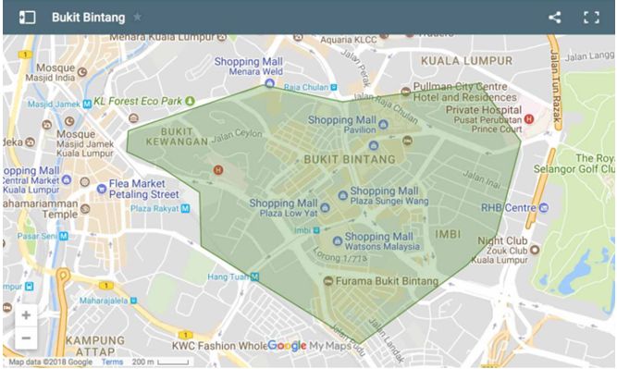Select the Hang Tuah station icon
This screenshot has width=617, height=369.
tap(255, 277)
